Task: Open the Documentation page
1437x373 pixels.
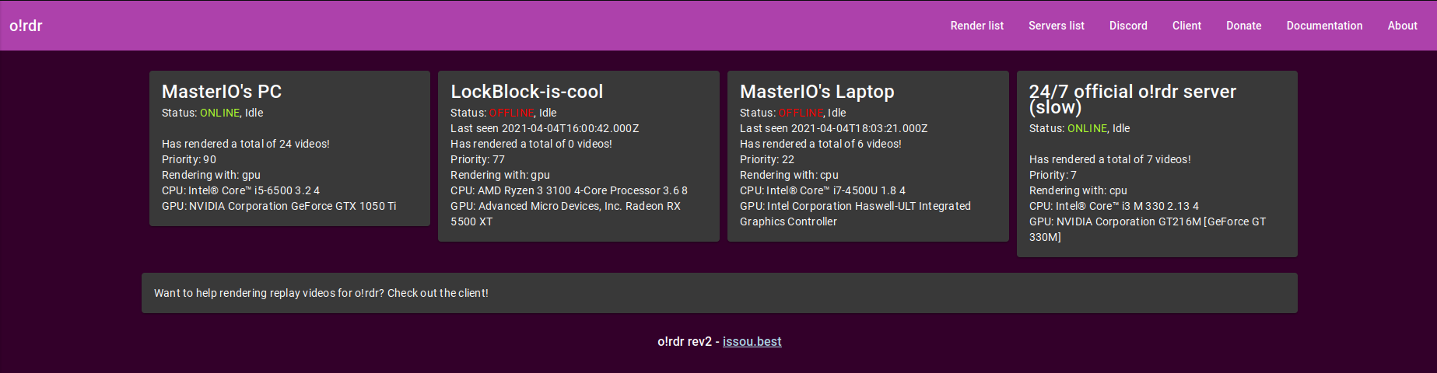Action: (1324, 26)
